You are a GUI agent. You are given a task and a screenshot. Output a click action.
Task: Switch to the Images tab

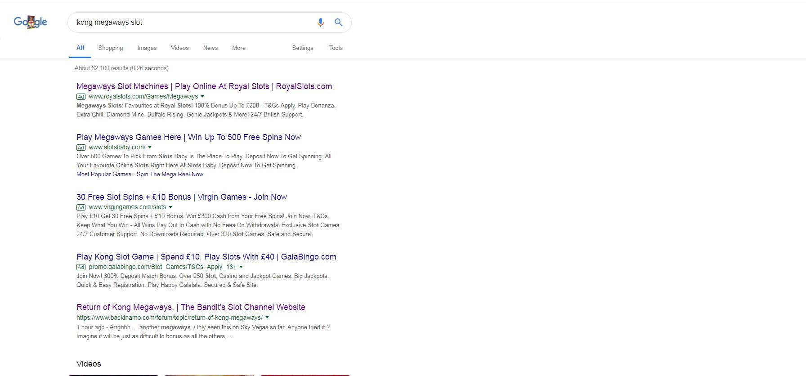(x=147, y=48)
